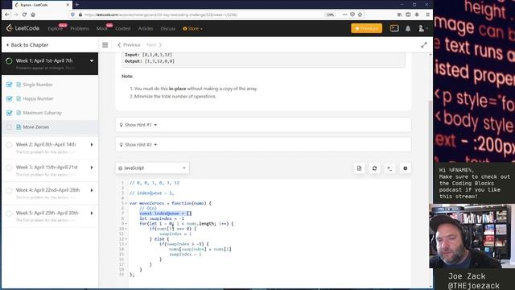This screenshot has height=290, width=515.
Task: Select the Move Zeroes problem
Action: coord(35,127)
